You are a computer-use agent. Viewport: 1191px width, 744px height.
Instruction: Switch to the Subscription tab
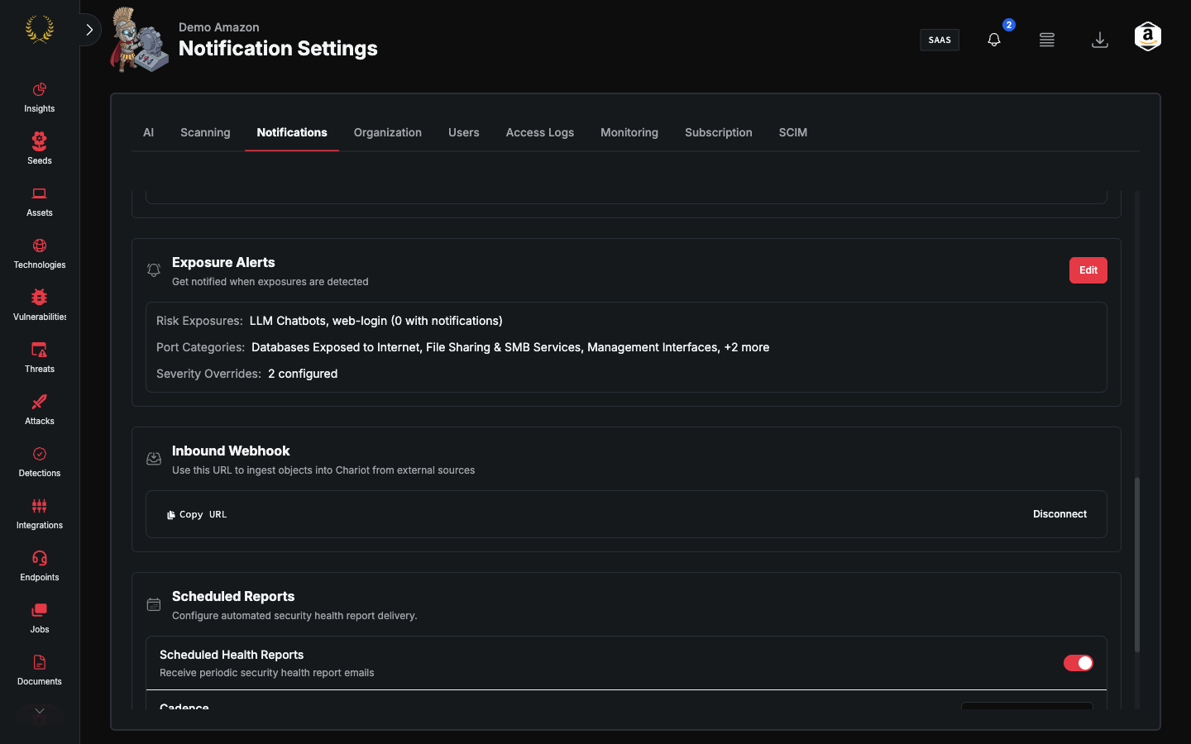click(x=719, y=132)
